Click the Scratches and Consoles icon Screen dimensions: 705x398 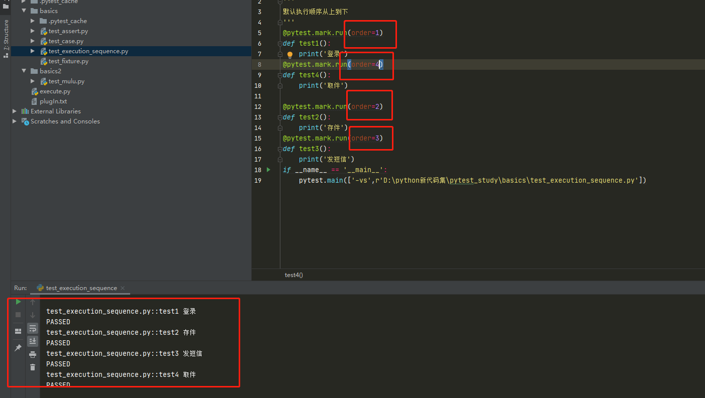pyautogui.click(x=25, y=121)
